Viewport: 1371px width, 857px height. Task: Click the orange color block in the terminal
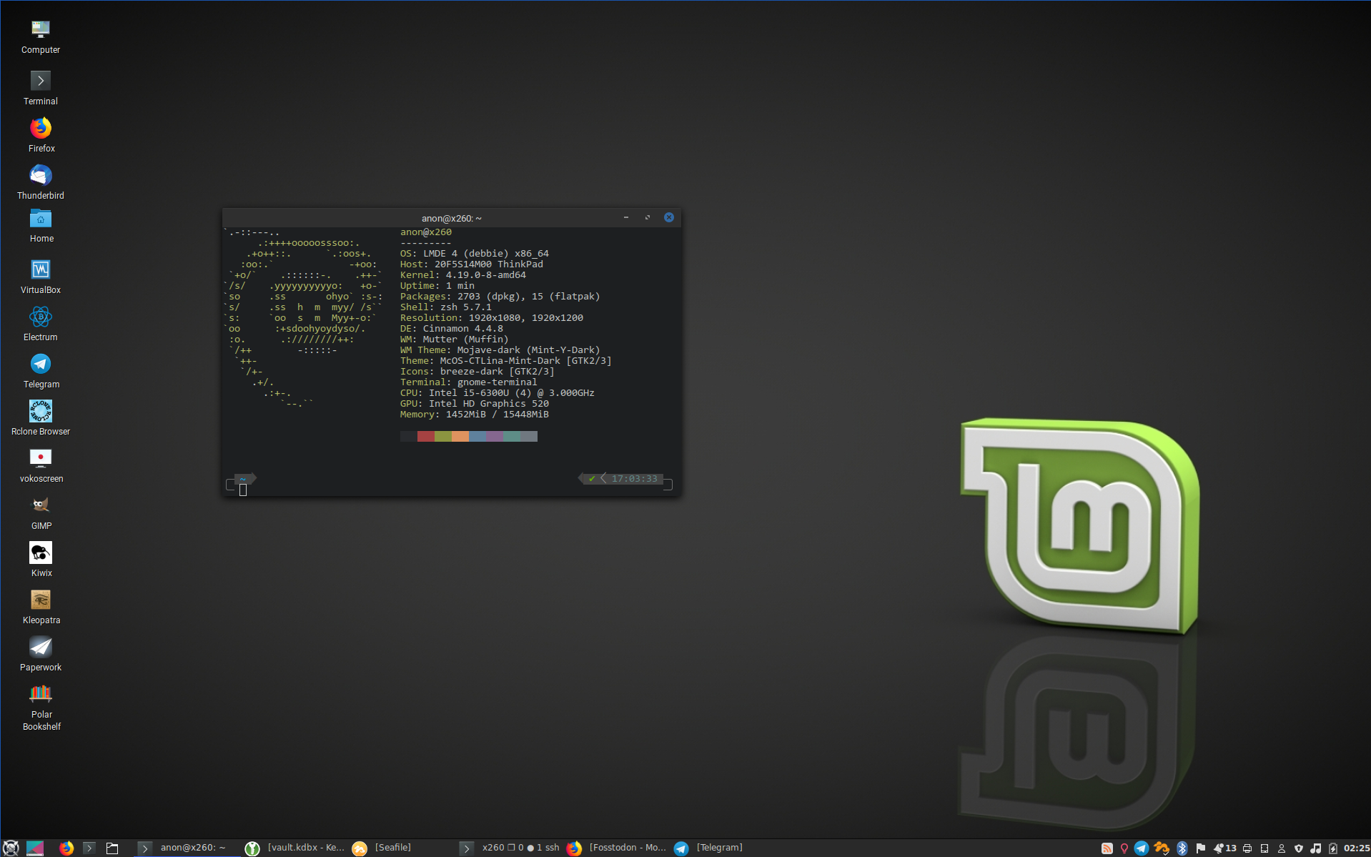coord(460,436)
